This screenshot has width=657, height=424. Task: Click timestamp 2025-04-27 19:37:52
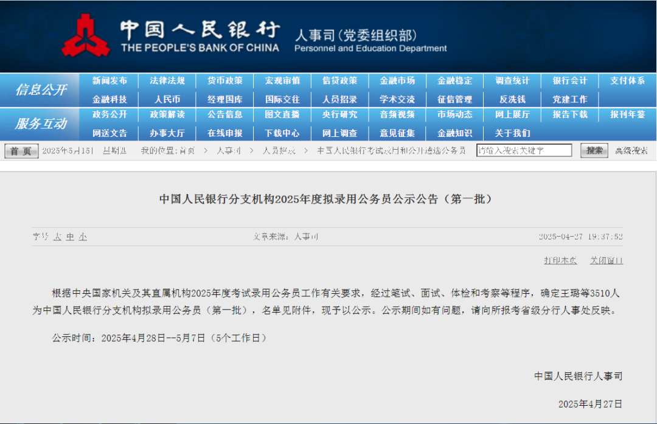point(581,237)
